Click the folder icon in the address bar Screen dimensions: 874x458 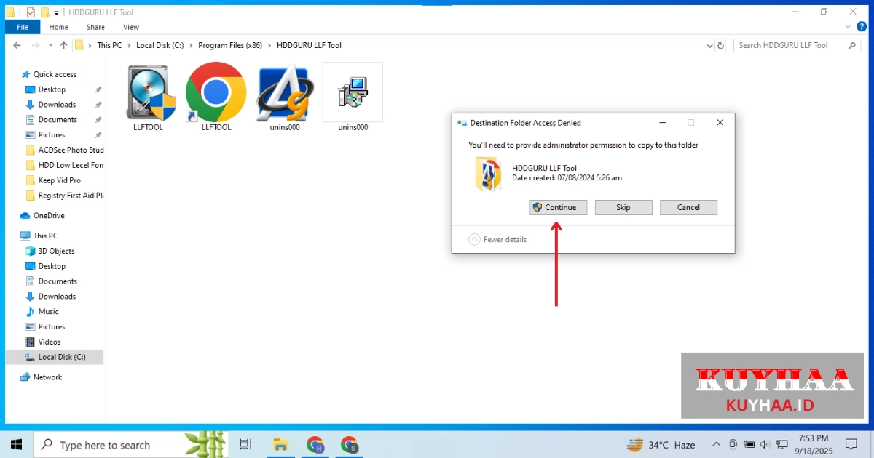(x=79, y=45)
